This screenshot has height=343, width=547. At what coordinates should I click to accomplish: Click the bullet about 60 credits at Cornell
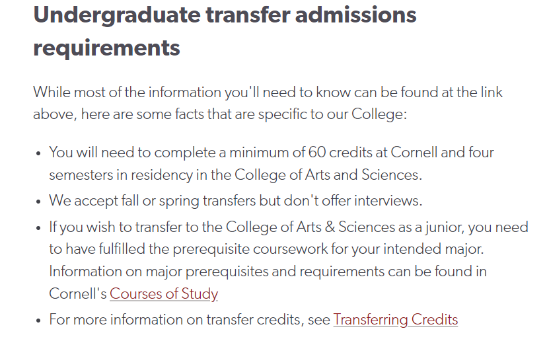272,164
